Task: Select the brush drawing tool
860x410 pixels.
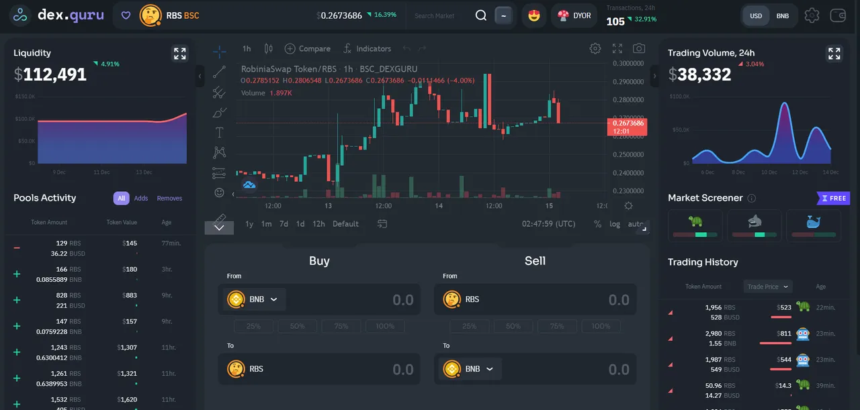Action: [219, 112]
